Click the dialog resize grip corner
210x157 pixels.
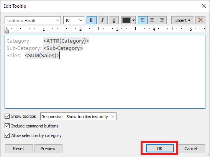(207, 155)
